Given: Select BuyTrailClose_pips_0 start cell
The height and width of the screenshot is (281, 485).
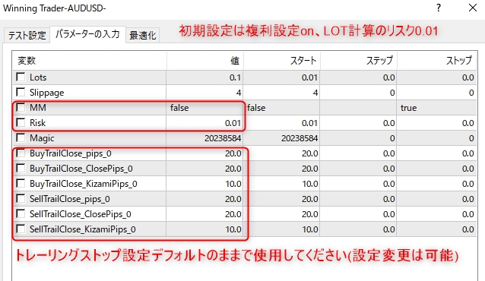Looking at the screenshot, I should [281, 153].
